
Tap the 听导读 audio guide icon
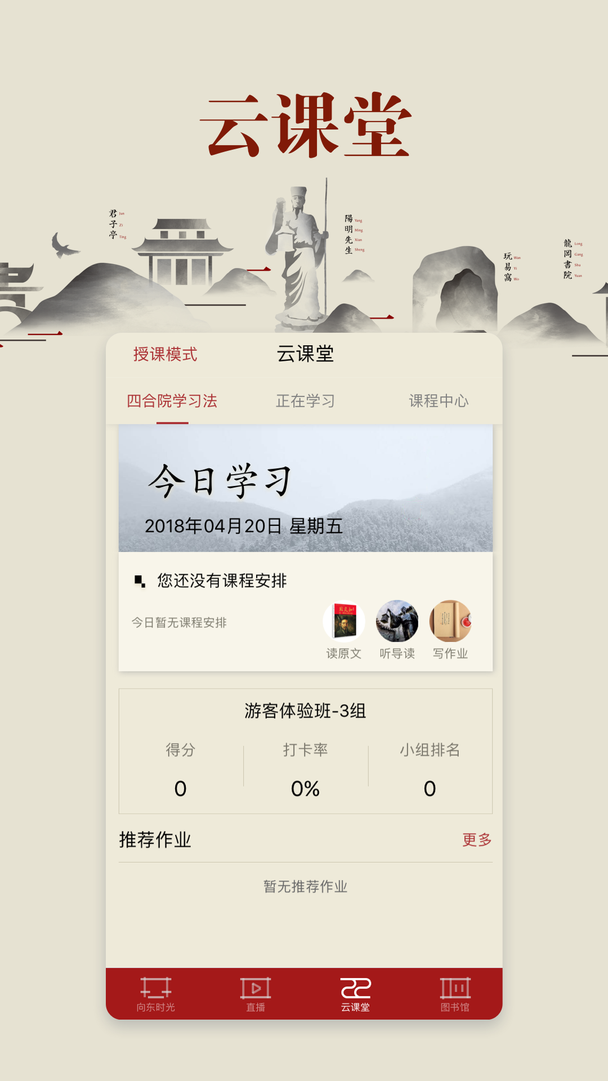click(397, 622)
